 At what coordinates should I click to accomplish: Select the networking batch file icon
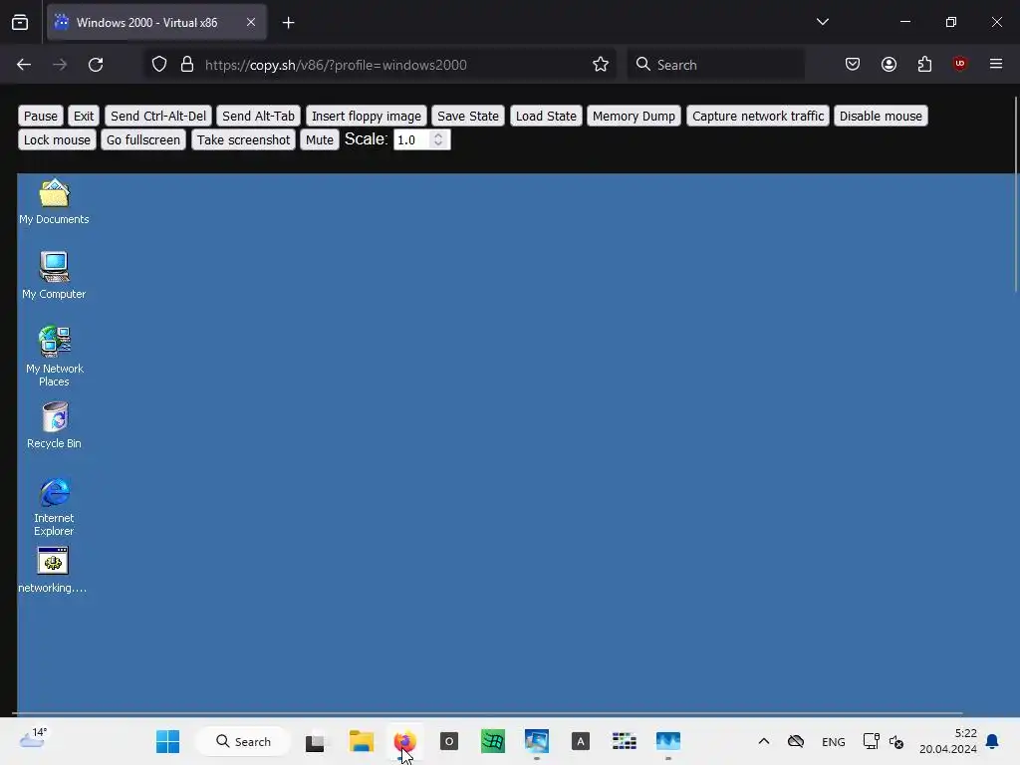[53, 570]
